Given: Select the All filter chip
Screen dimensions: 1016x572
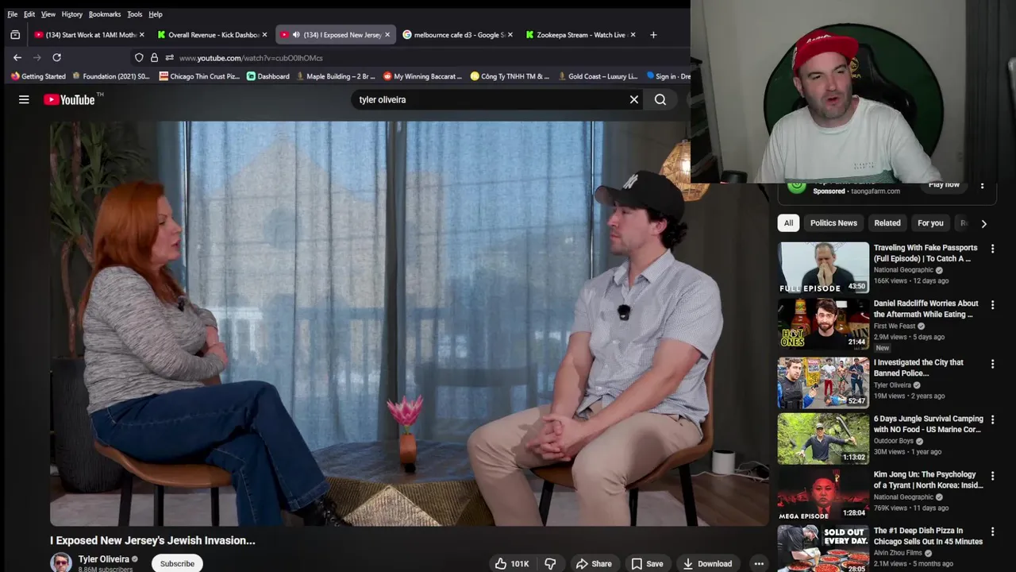Looking at the screenshot, I should tap(788, 223).
